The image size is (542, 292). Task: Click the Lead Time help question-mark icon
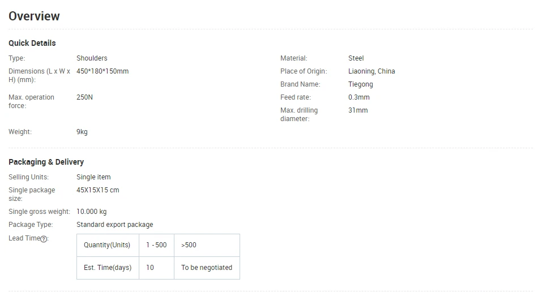44,239
